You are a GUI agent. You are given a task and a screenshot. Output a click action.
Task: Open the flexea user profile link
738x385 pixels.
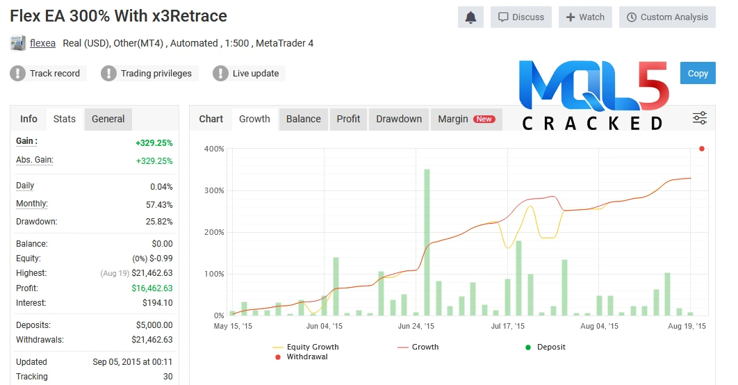coord(42,43)
